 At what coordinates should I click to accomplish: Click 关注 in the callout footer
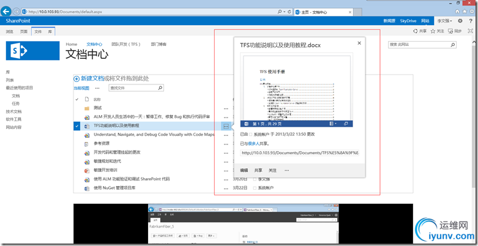tap(272, 170)
